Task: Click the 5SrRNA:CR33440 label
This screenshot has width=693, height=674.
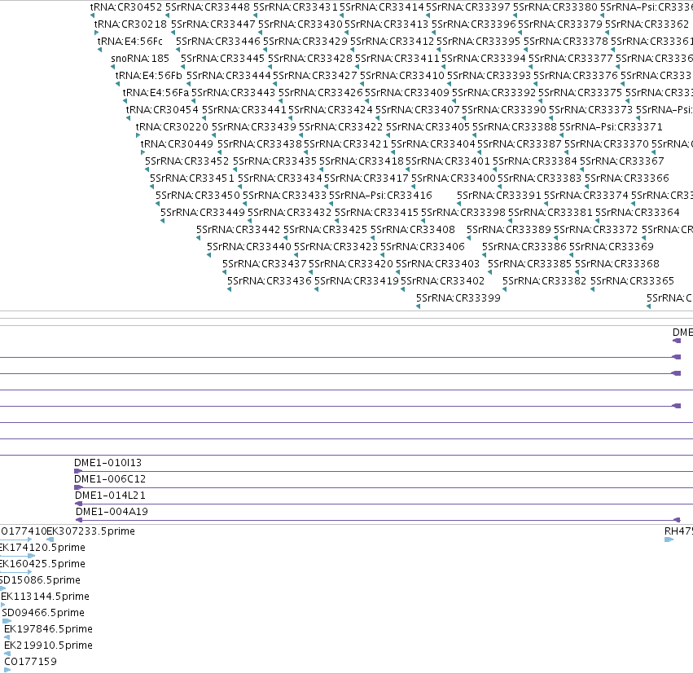Action: click(249, 247)
